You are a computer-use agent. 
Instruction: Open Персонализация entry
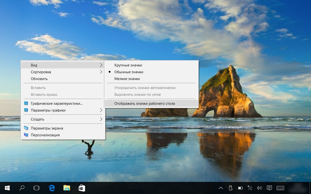click(x=63, y=135)
